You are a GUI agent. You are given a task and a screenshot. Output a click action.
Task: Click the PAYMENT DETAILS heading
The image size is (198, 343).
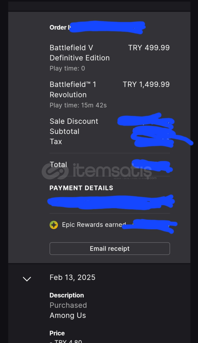tap(81, 188)
